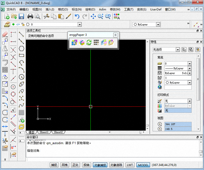This screenshot has width=204, height=170.
Task: Select the Polygon hexagon tool
Action: pyautogui.click(x=21, y=49)
